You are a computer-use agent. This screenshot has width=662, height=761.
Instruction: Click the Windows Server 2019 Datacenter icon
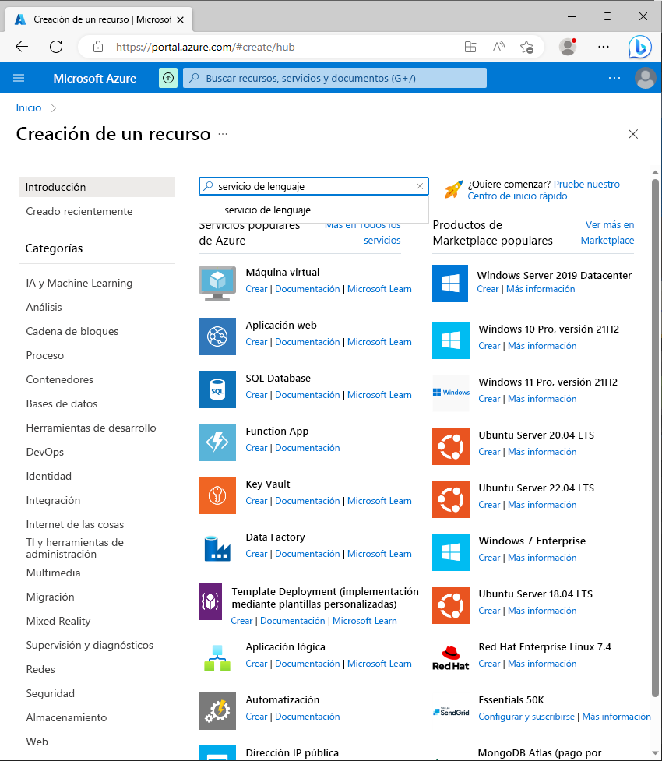[x=450, y=284]
